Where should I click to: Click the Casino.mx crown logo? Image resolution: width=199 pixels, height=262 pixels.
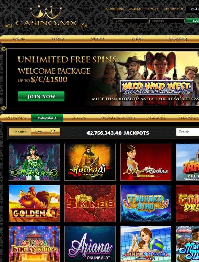tap(46, 17)
